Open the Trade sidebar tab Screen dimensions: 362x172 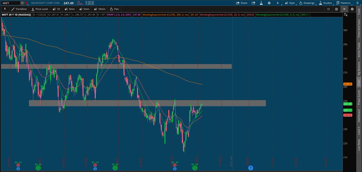click(x=359, y=12)
